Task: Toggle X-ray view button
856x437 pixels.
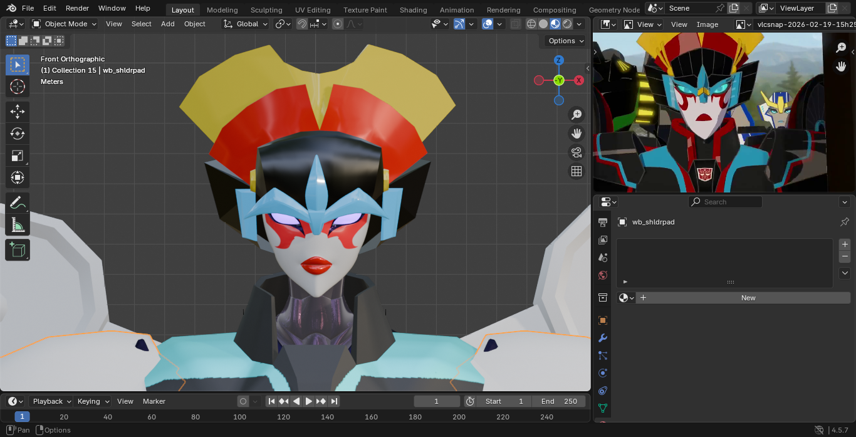Action: point(515,24)
